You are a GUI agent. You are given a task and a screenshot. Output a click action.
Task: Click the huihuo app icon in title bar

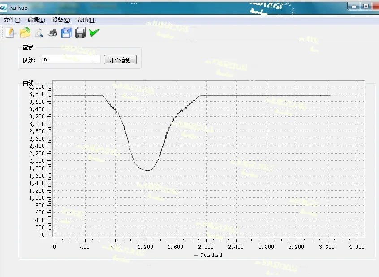[x=4, y=8]
